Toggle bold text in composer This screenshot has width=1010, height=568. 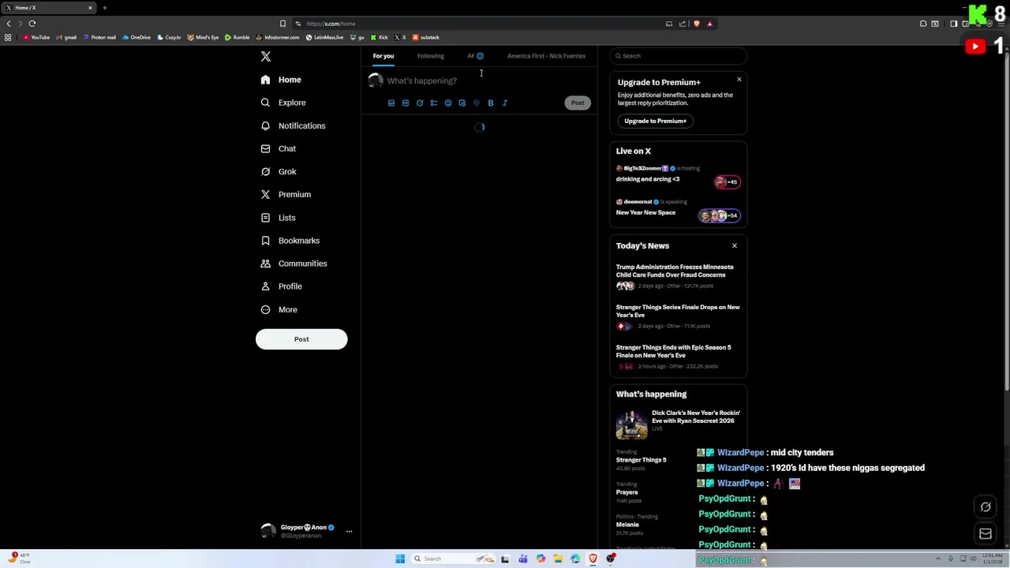[491, 103]
